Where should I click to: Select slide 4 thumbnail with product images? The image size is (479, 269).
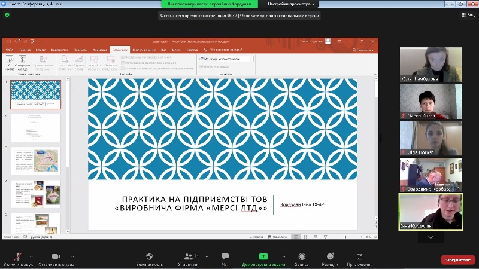click(x=36, y=194)
